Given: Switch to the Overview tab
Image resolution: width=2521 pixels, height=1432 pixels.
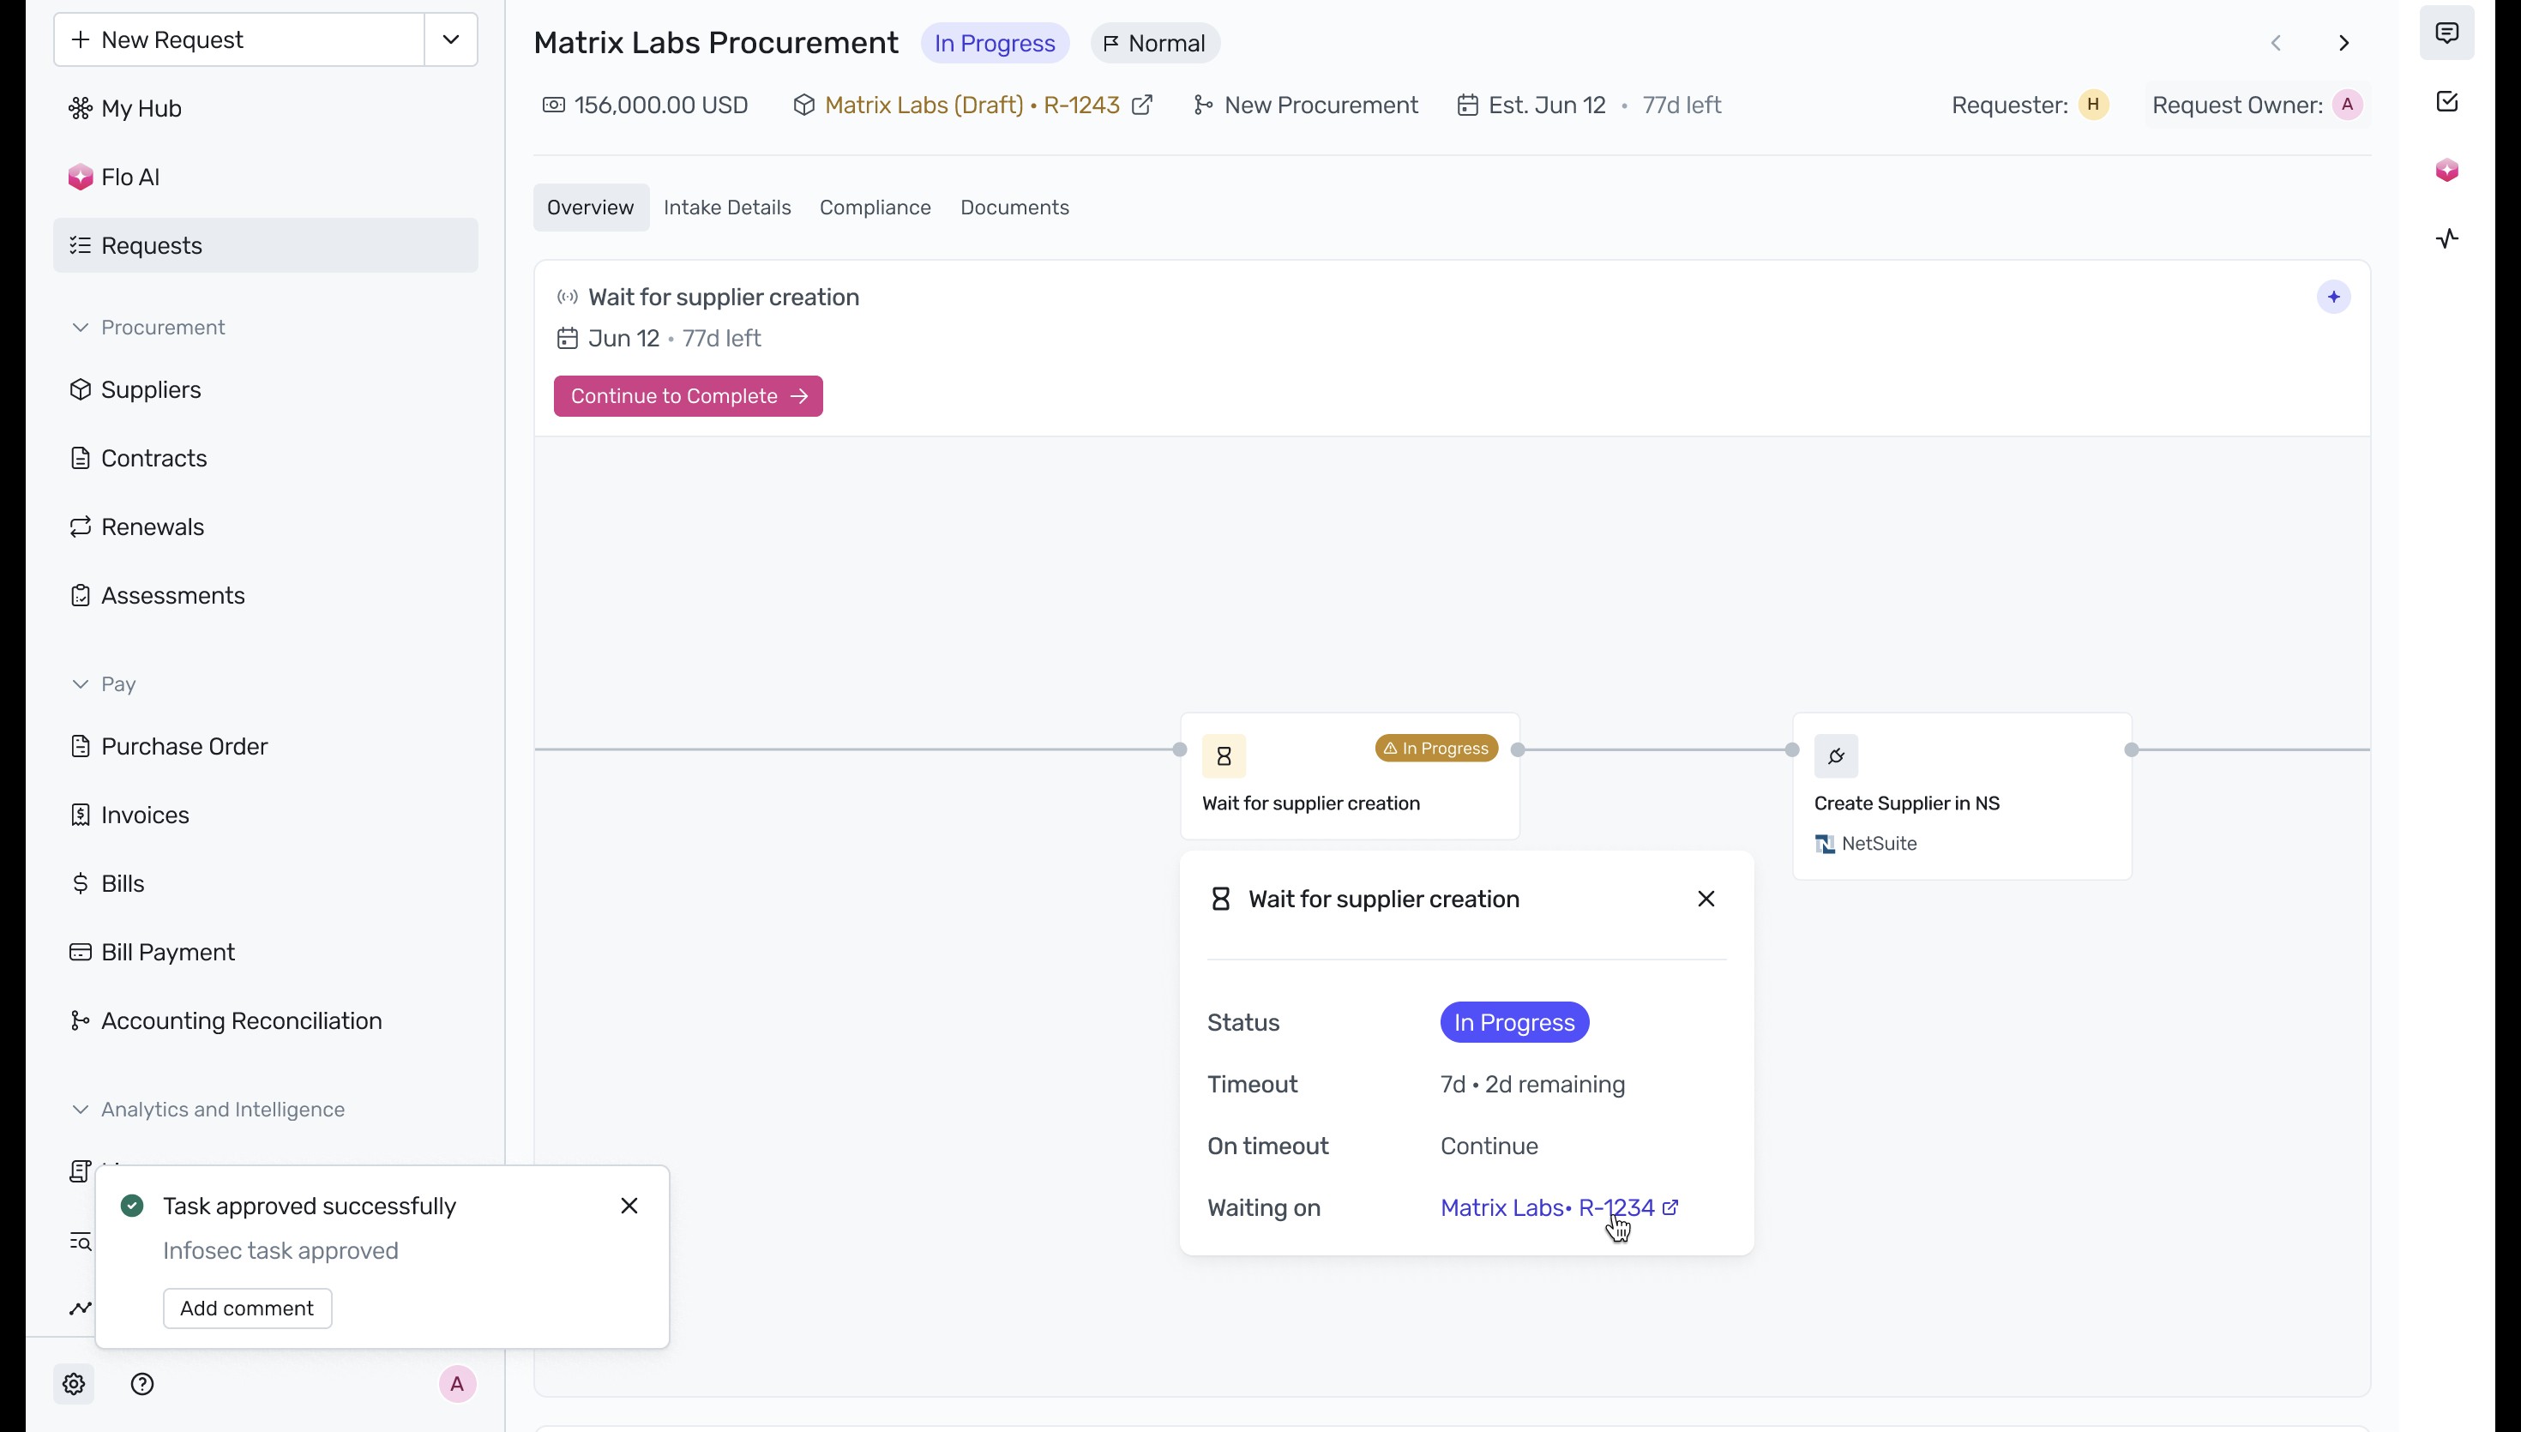Looking at the screenshot, I should (590, 208).
